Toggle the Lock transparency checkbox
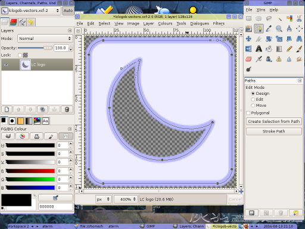Screen dimensions: 305x229 20,55
